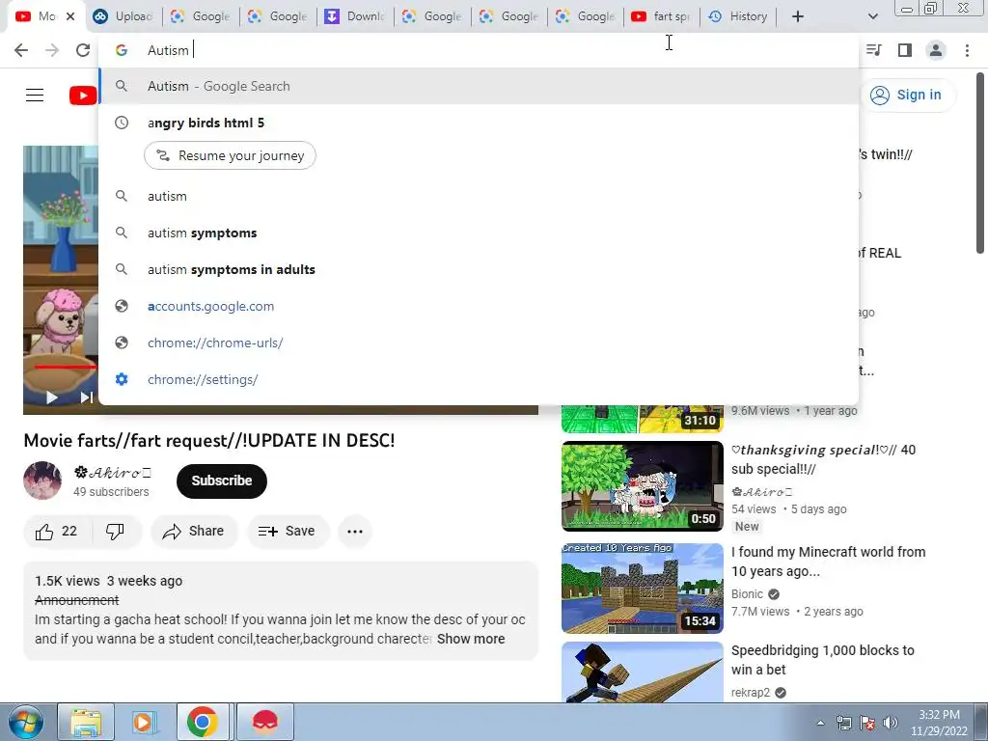The height and width of the screenshot is (741, 988).
Task: Open the YouTube hamburger menu
Action: pyautogui.click(x=35, y=96)
